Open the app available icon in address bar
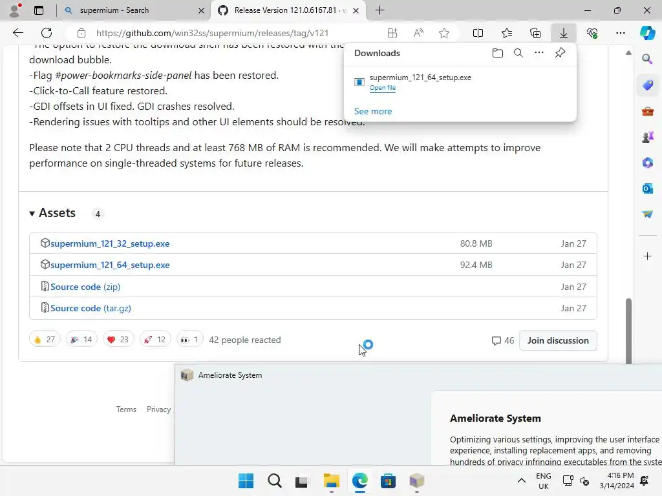Screen dimensions: 662x496 point(392,33)
